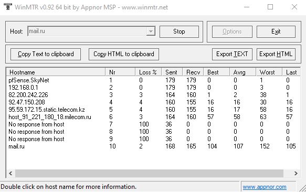The width and height of the screenshot is (306, 192).
Task: Select the 92.47.150.208 host row
Action: click(153, 102)
